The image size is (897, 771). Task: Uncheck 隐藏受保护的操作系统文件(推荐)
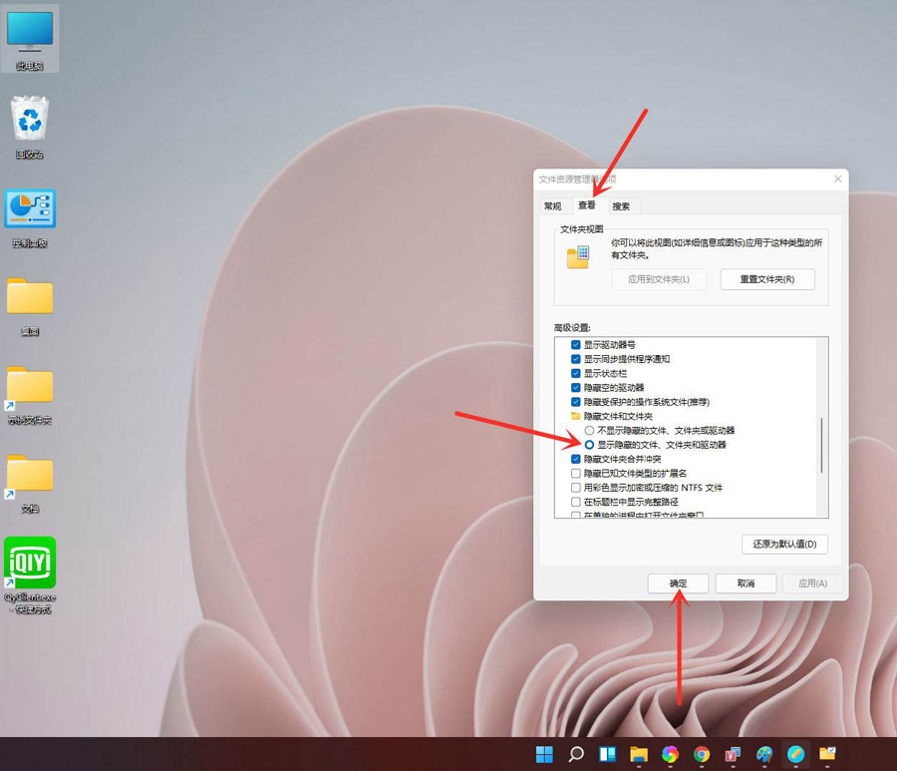click(575, 401)
